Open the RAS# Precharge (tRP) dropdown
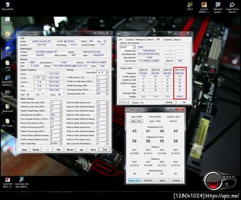The image size is (241, 200). (103, 85)
